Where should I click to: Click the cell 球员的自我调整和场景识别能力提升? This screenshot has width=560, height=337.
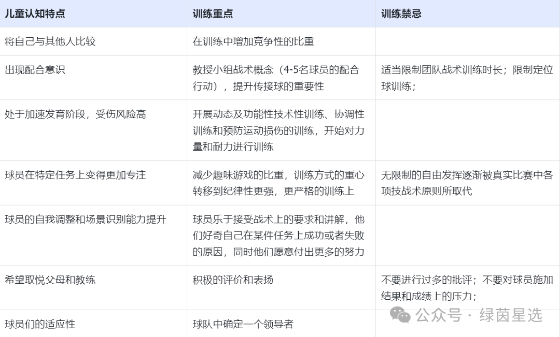click(93, 236)
